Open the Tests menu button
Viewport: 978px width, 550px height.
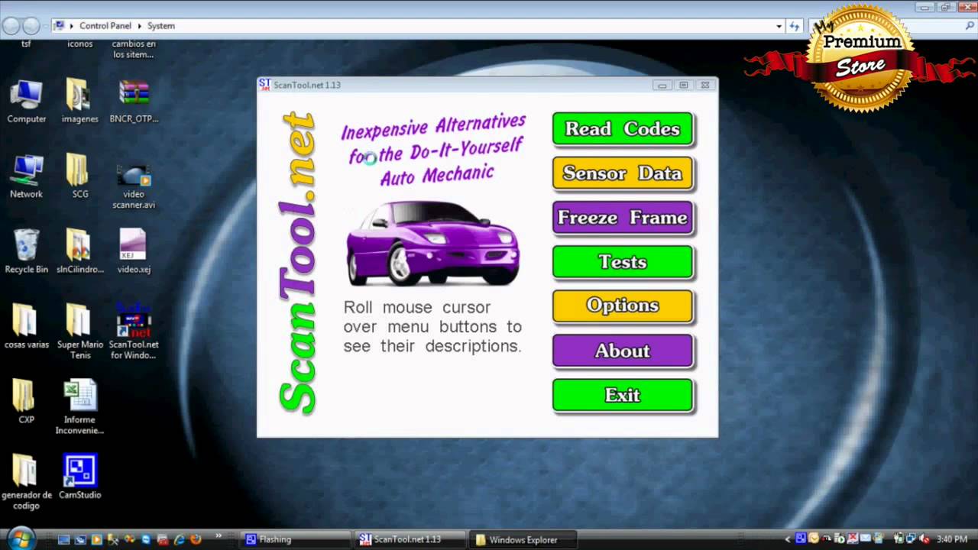point(623,262)
